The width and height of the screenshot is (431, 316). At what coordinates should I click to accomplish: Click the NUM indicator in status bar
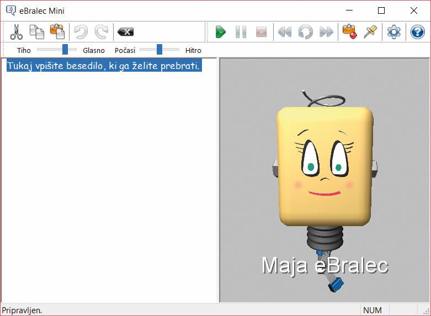click(x=372, y=310)
